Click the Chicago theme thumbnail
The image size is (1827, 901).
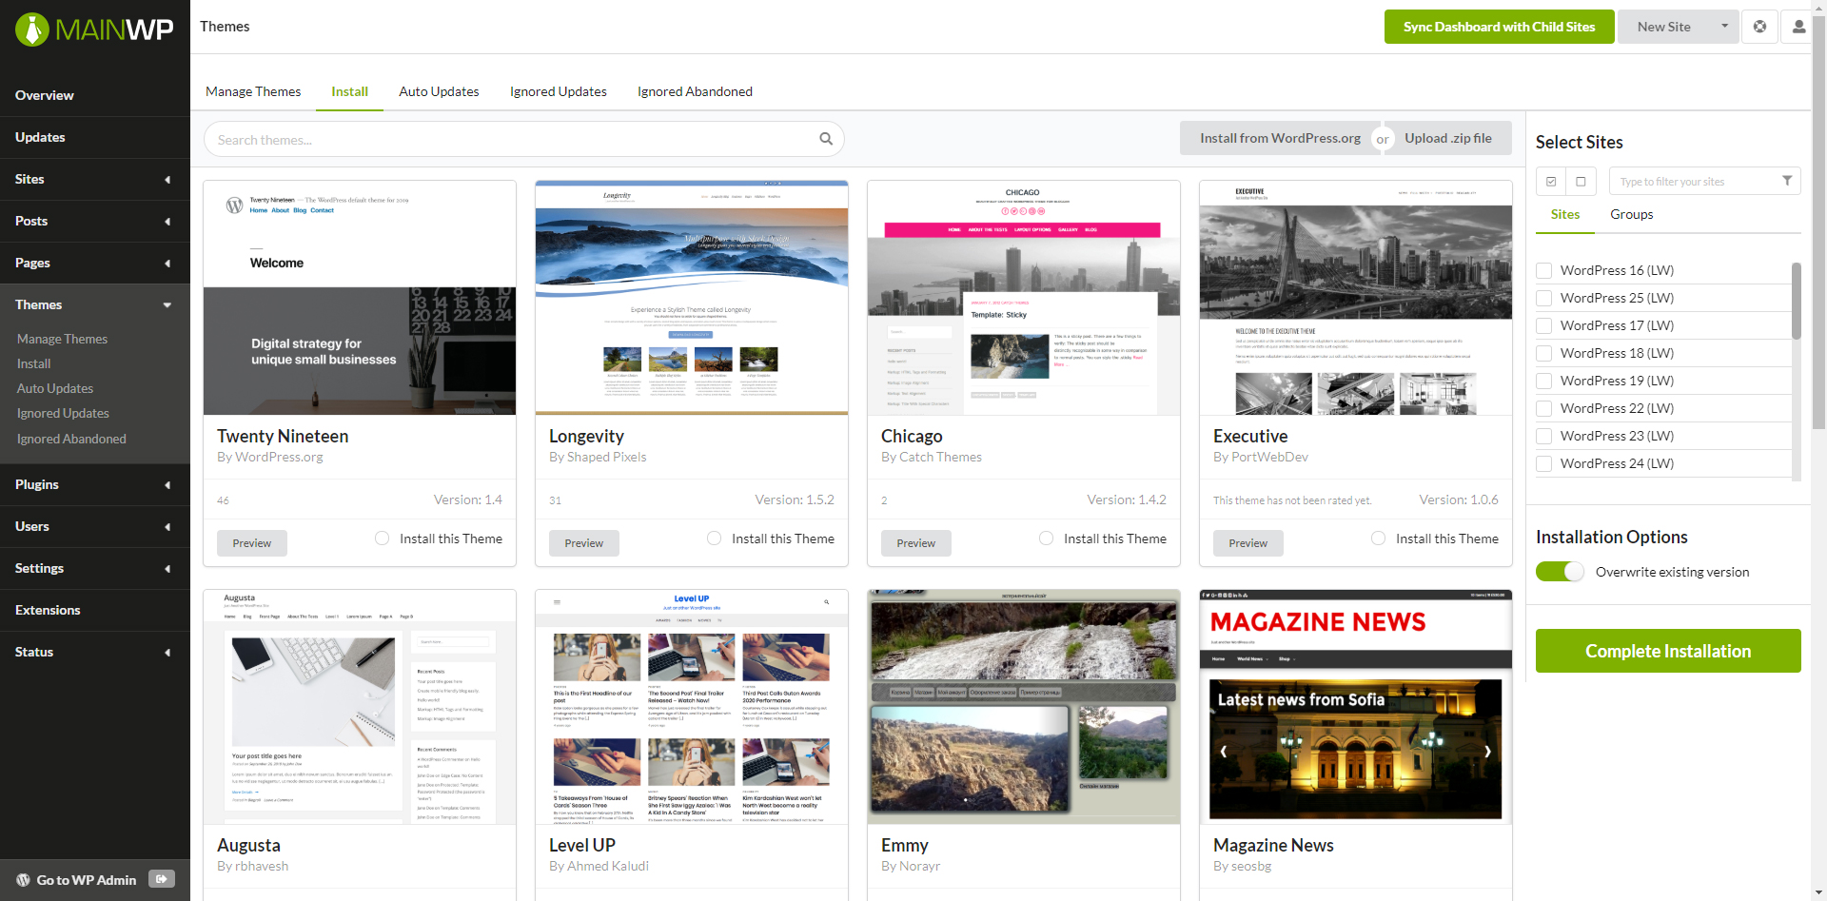point(1023,298)
